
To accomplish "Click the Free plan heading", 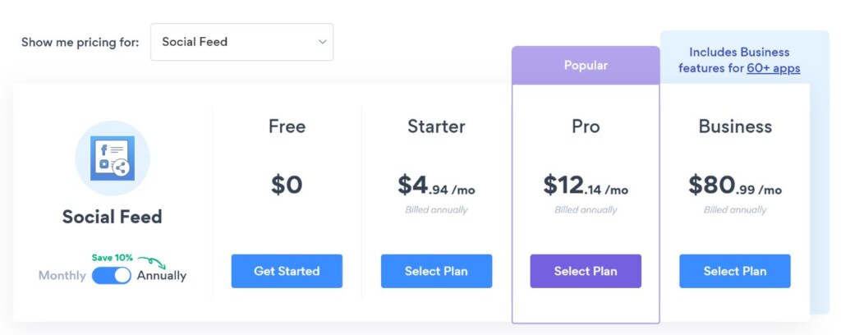I will click(x=287, y=126).
